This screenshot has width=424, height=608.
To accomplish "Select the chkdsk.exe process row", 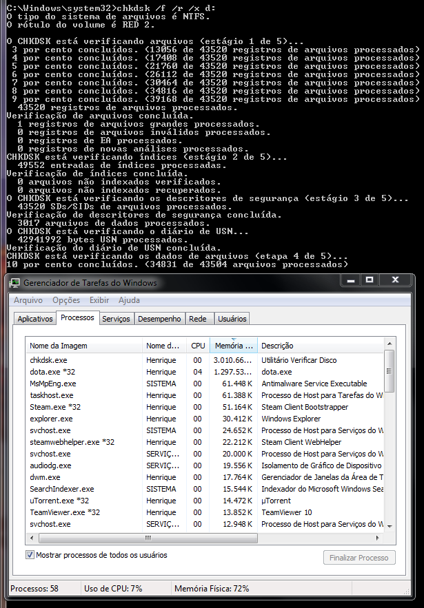I will coord(205,360).
